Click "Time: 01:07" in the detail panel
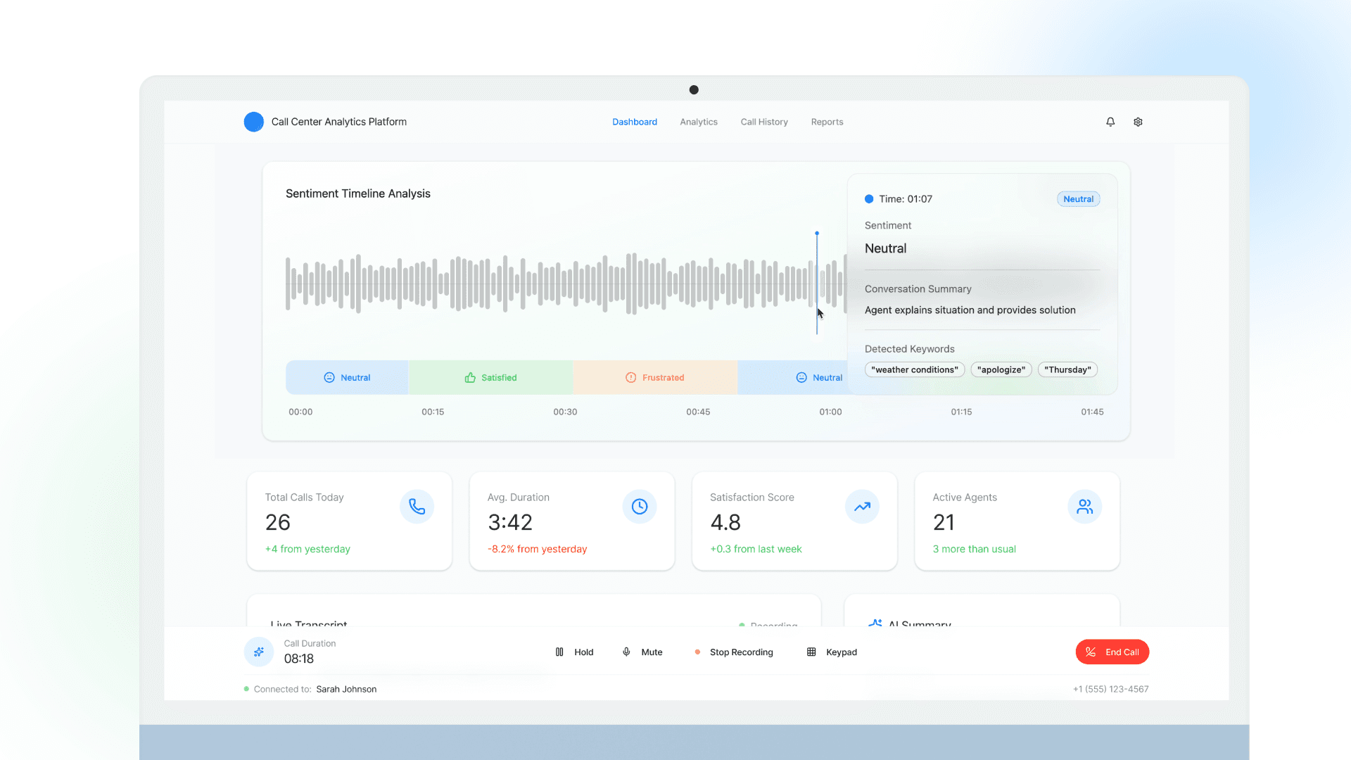This screenshot has width=1351, height=760. (906, 199)
